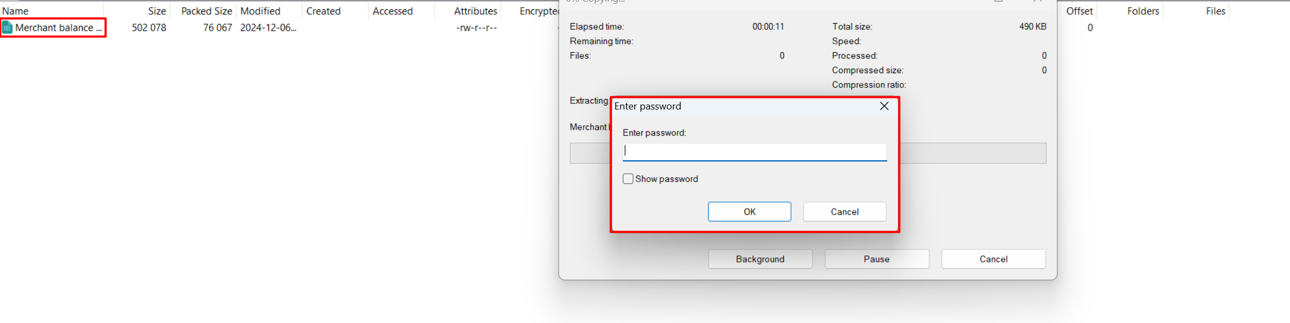This screenshot has height=323, width=1290.
Task: Focus the Enter password text field
Action: click(754, 151)
